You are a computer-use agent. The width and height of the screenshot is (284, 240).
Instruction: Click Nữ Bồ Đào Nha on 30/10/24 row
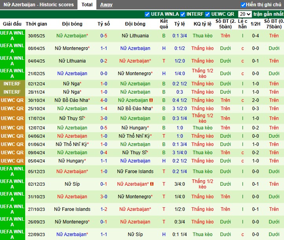tap(72, 100)
